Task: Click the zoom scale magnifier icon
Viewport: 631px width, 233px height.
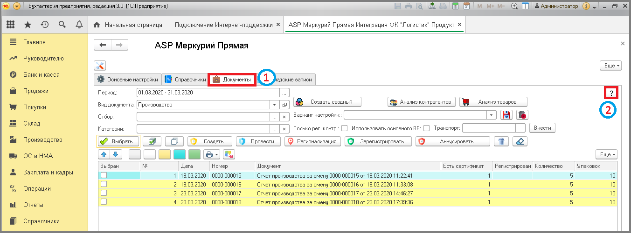Action: click(x=515, y=7)
